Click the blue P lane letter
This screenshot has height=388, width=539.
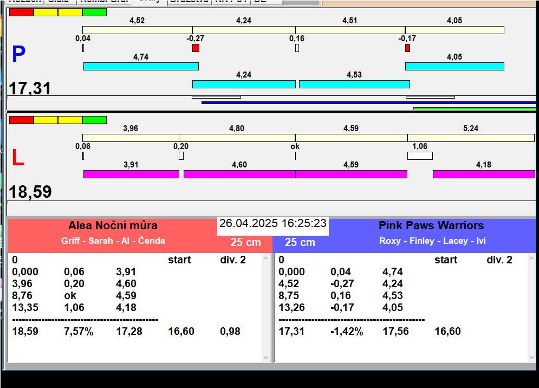point(18,54)
